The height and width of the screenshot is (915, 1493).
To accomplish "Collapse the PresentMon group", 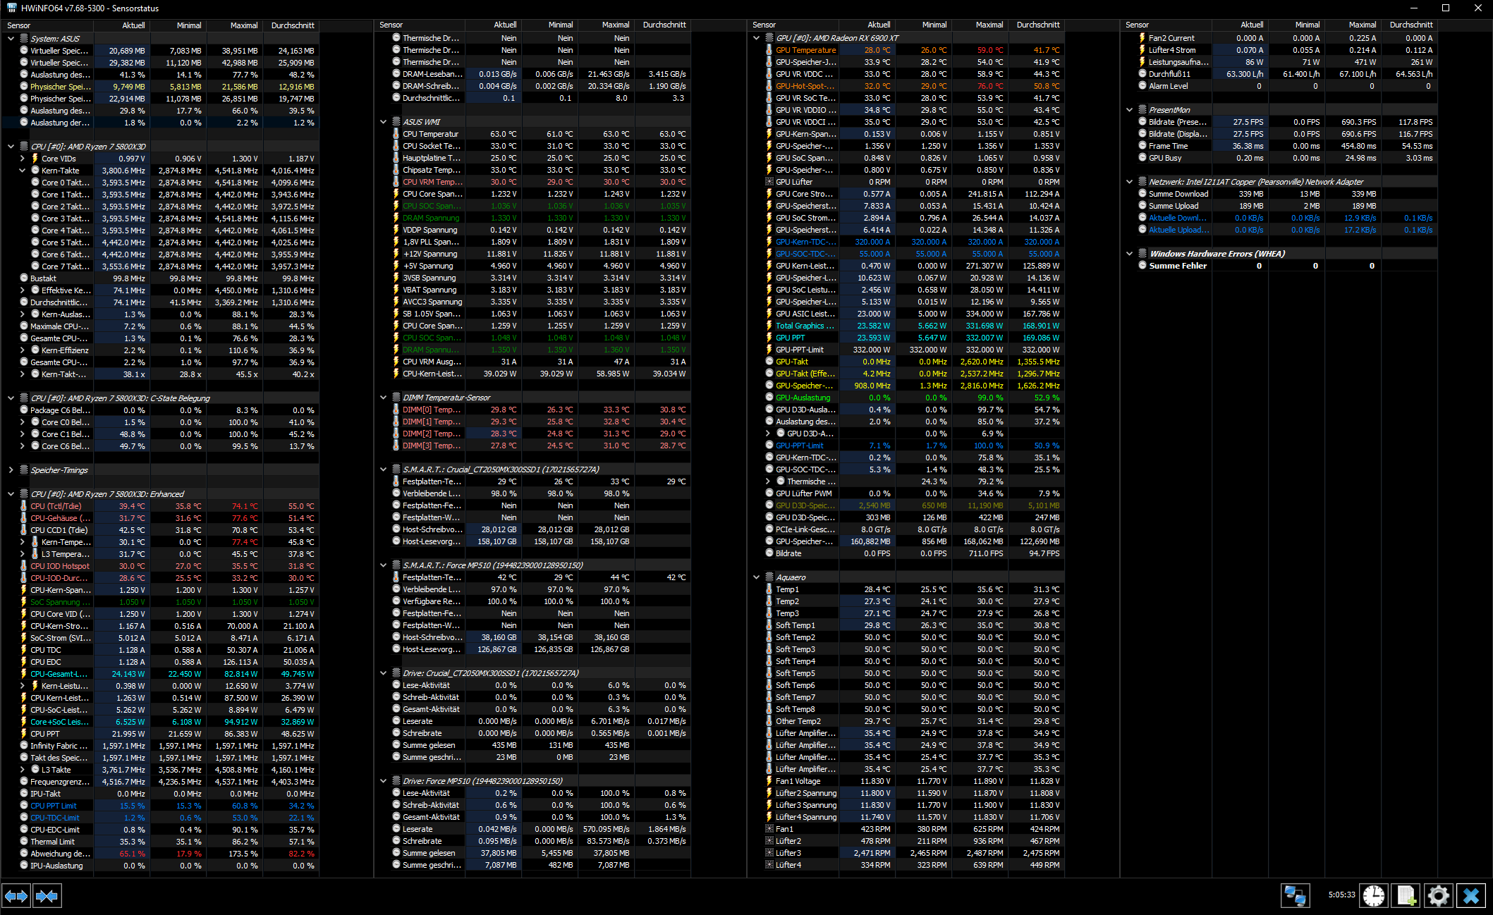I will [x=1130, y=110].
